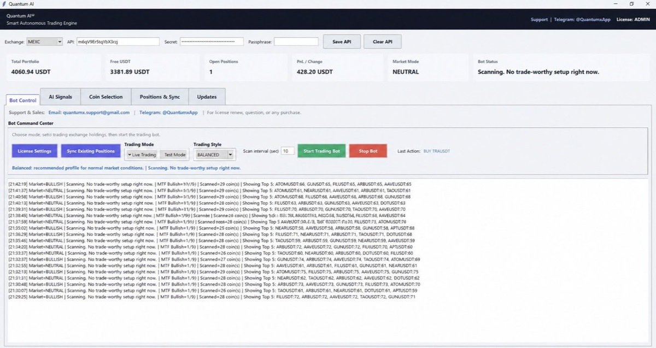Click the log line timestamped 21:42:19
This screenshot has width=656, height=348.
tap(210, 184)
